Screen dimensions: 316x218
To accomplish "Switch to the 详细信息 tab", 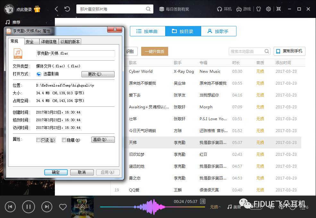I will [49, 42].
